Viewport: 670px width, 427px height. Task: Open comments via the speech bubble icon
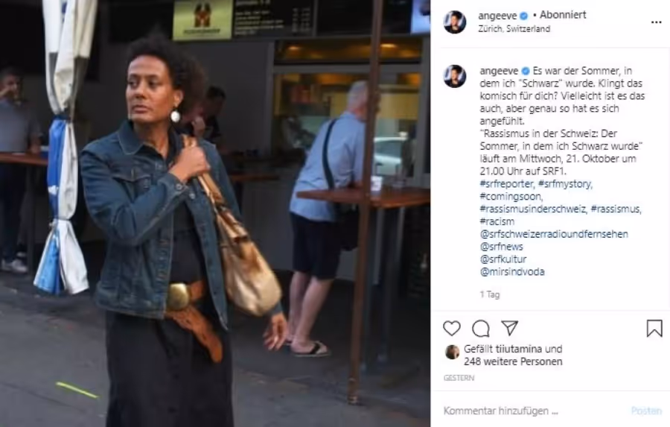click(x=481, y=329)
